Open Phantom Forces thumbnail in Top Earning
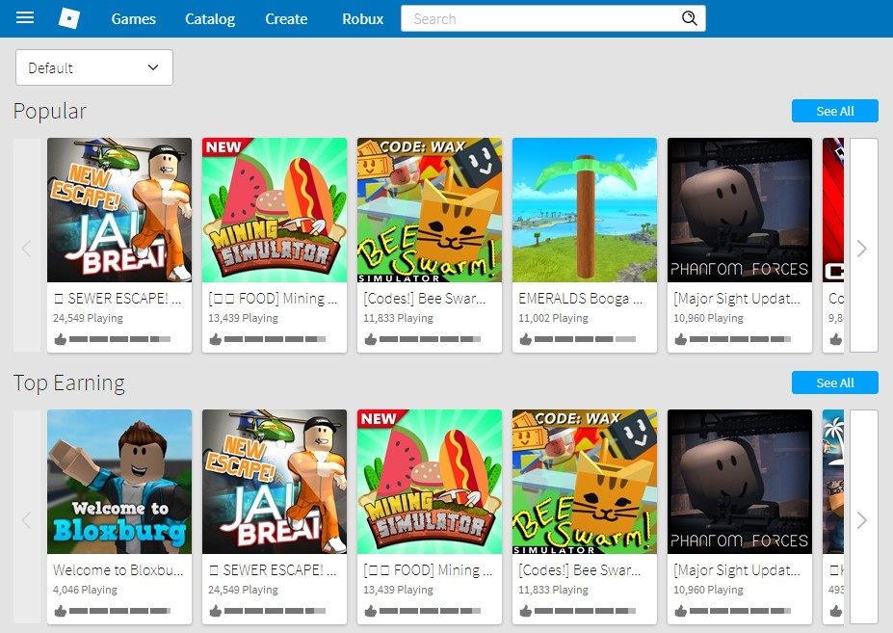 pyautogui.click(x=740, y=482)
